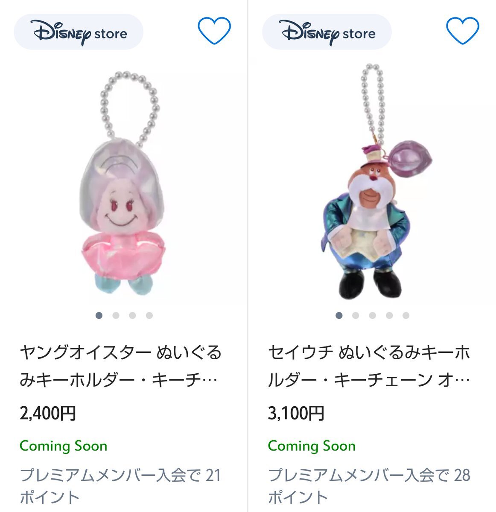496x512 pixels.
Task: Show second image of Walrus carousel
Action: click(x=356, y=316)
